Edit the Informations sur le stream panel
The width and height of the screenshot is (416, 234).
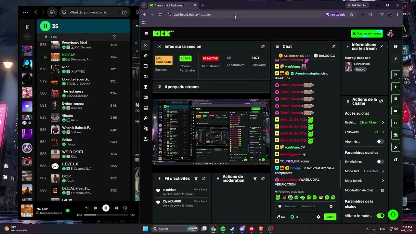point(381,46)
